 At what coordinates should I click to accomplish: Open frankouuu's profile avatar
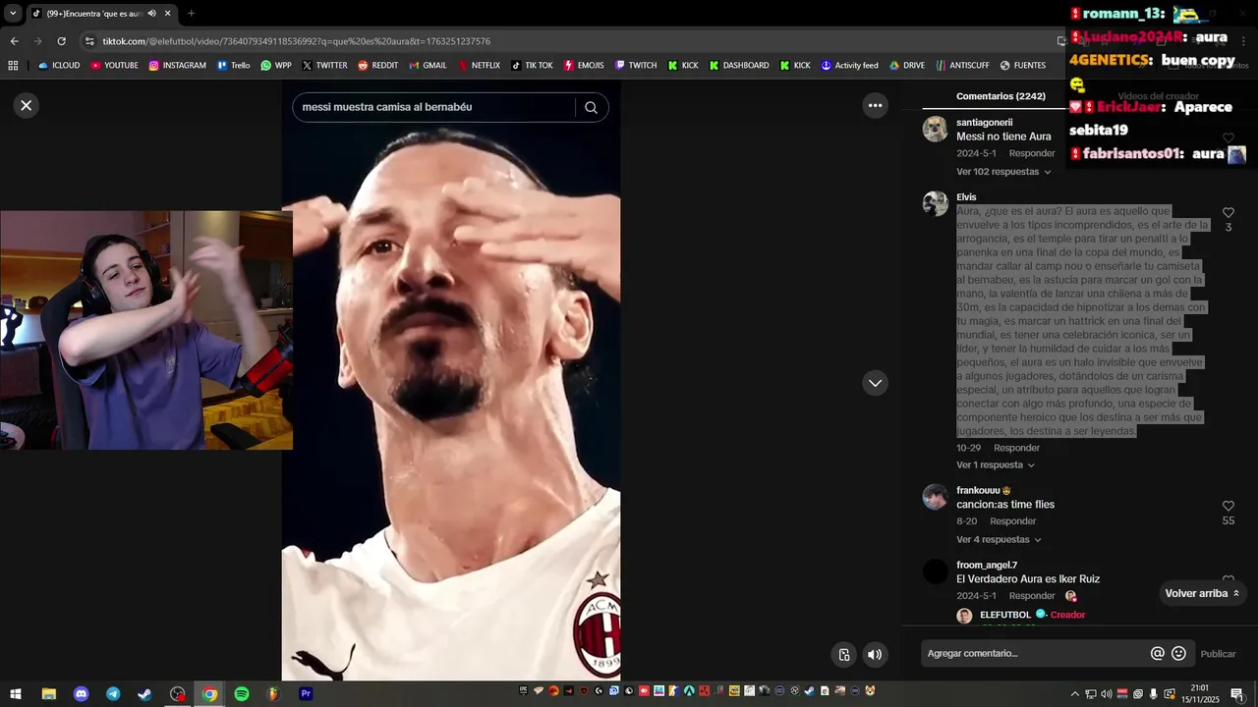pyautogui.click(x=935, y=497)
